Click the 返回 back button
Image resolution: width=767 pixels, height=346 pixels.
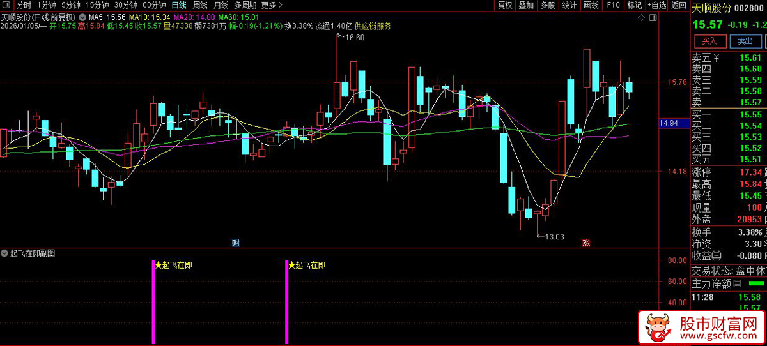coord(679,5)
